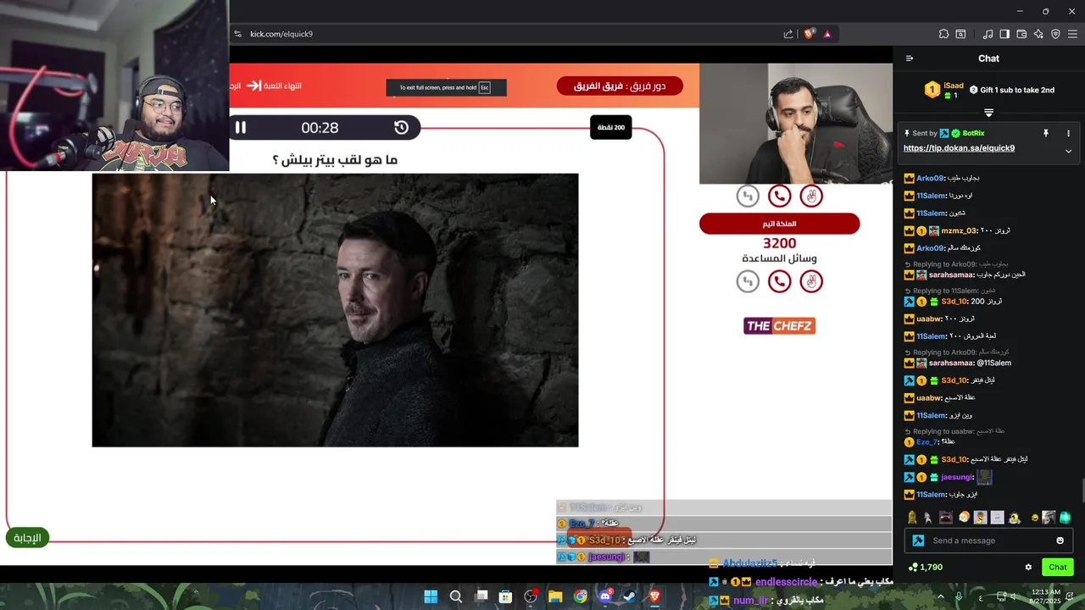The image size is (1085, 610).
Task: Open Brave Shields lion icon
Action: [809, 34]
